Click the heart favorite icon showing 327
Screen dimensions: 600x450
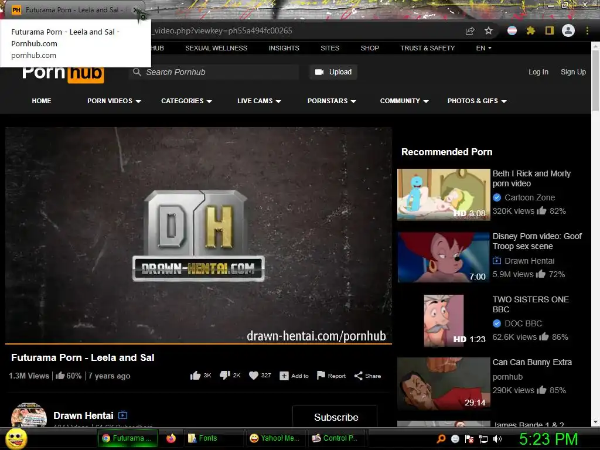coord(254,376)
